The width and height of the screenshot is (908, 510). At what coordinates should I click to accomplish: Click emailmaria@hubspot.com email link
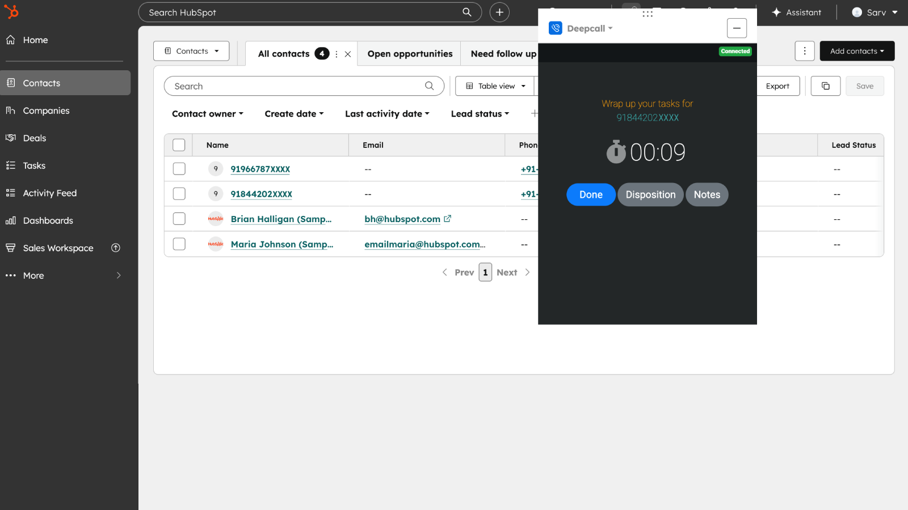[425, 244]
